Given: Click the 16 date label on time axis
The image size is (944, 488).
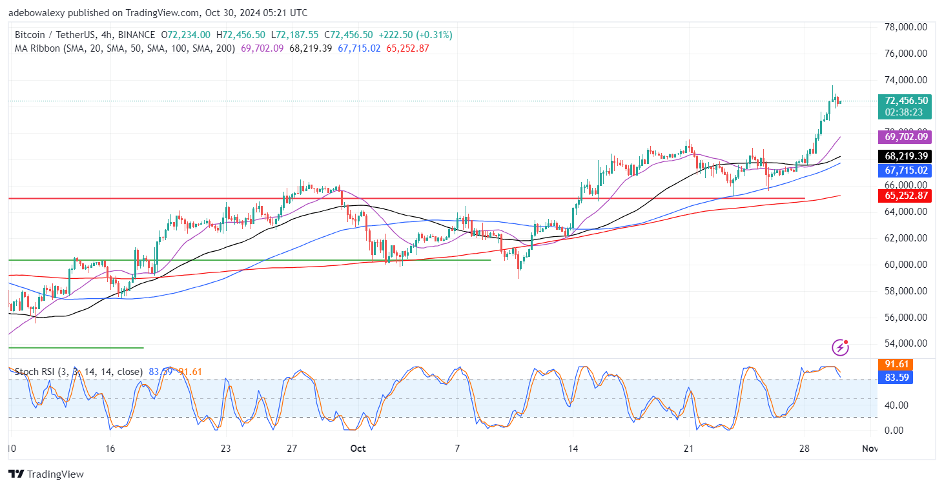Looking at the screenshot, I should click(110, 449).
